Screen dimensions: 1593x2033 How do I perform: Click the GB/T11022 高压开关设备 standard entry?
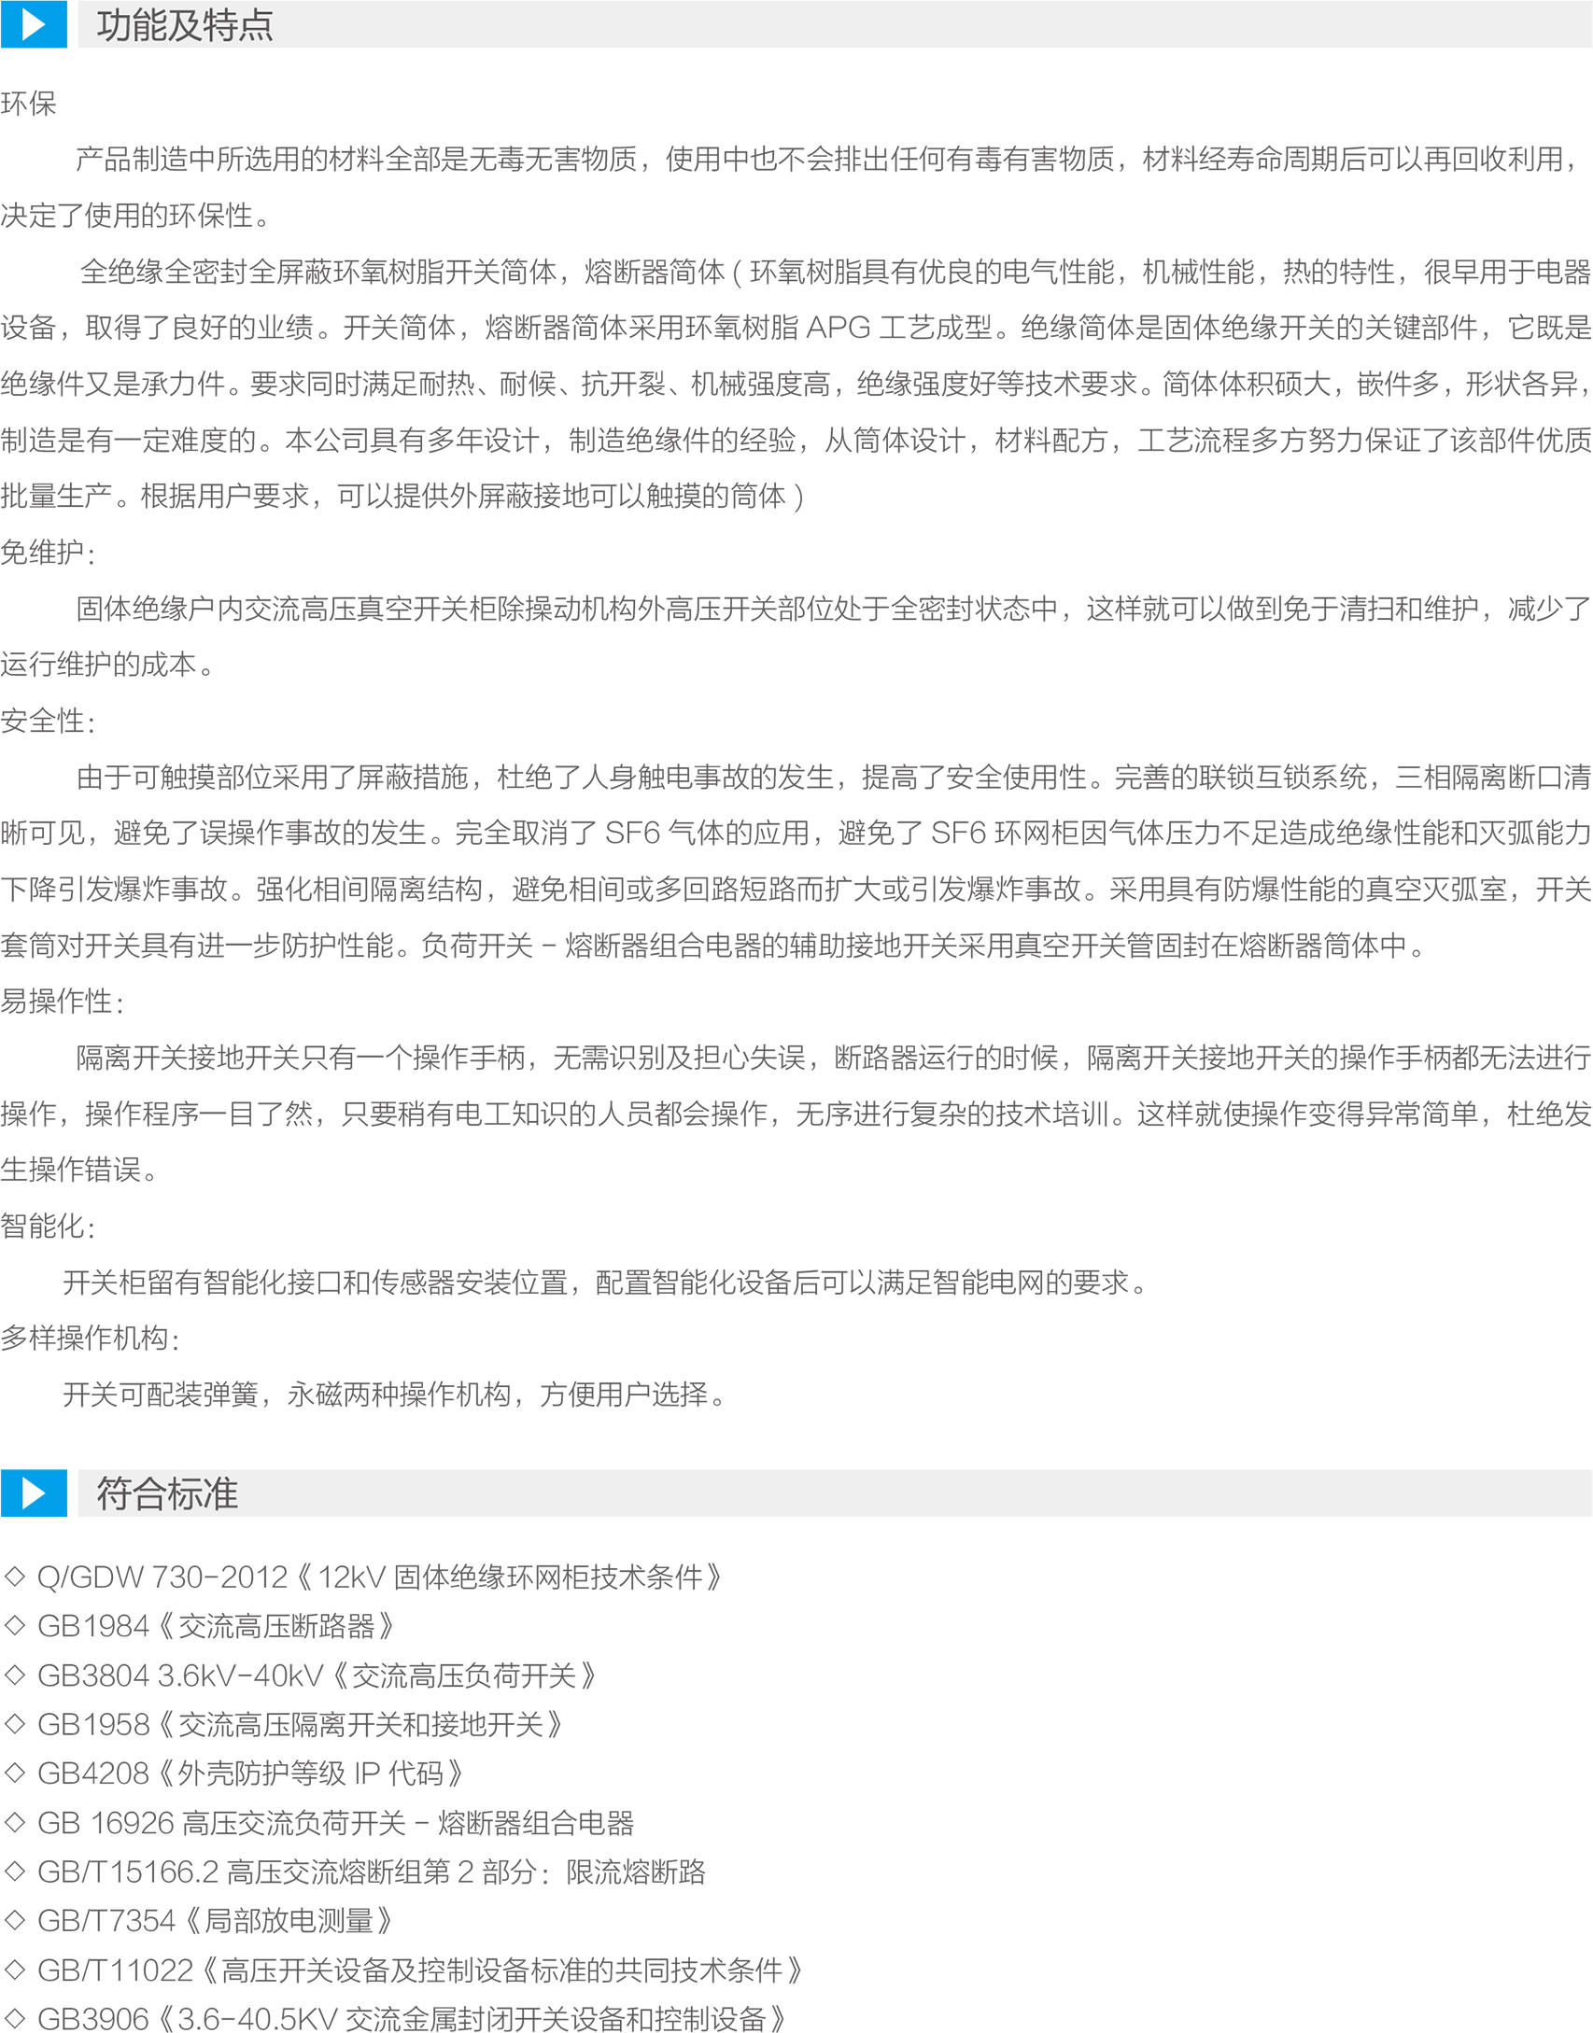(x=418, y=1970)
